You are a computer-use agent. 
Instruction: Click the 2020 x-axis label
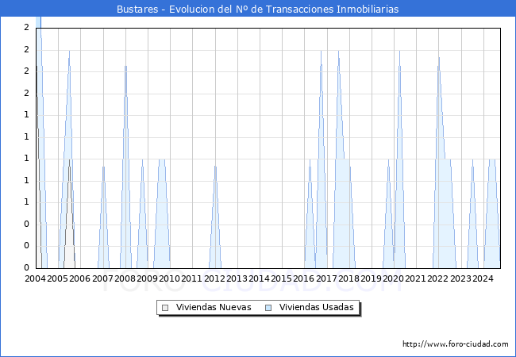[393, 278]
